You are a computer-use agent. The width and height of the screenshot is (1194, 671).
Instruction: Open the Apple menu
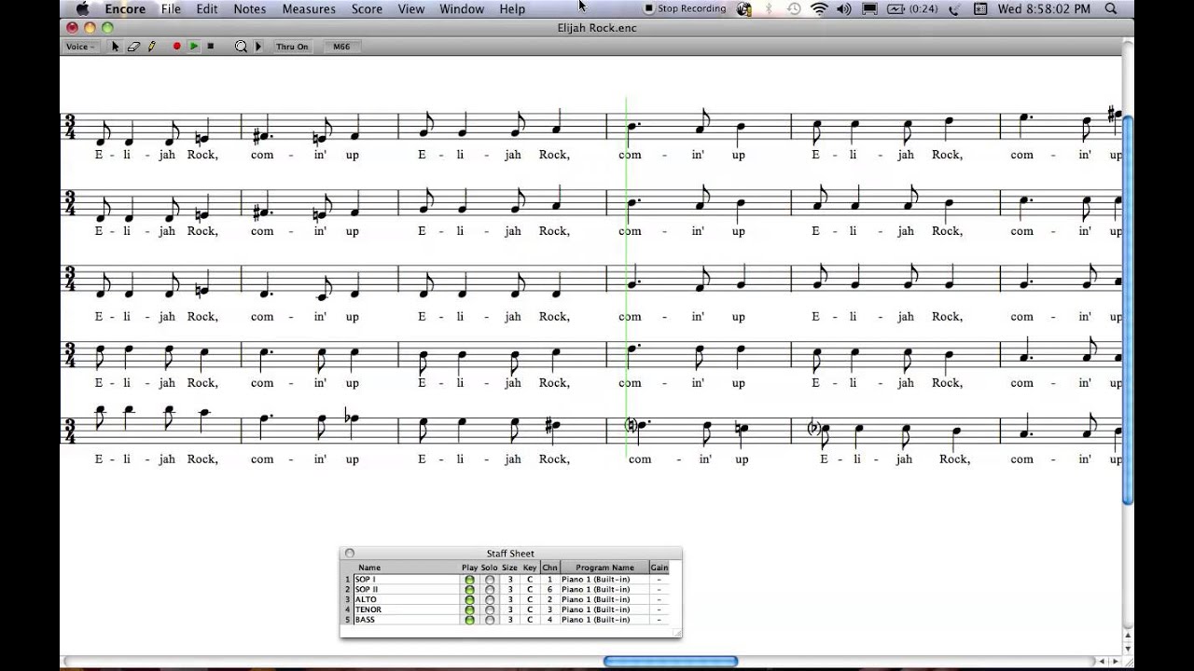tap(82, 8)
